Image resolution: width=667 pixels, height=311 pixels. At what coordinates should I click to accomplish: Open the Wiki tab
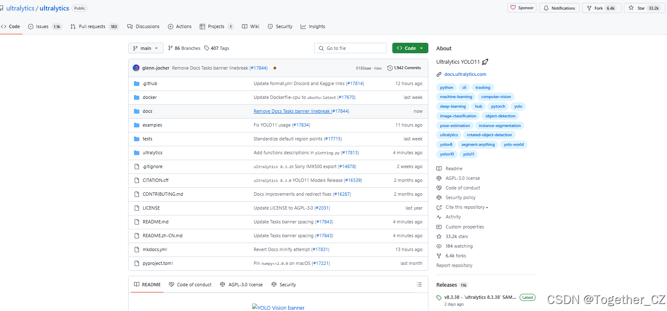(x=250, y=26)
